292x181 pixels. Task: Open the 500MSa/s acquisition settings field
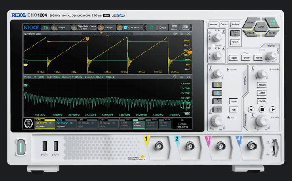87,27
